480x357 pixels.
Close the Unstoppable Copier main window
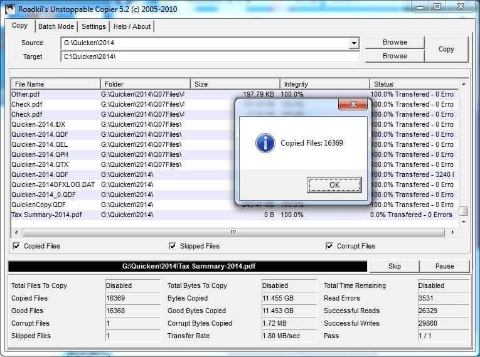(461, 7)
